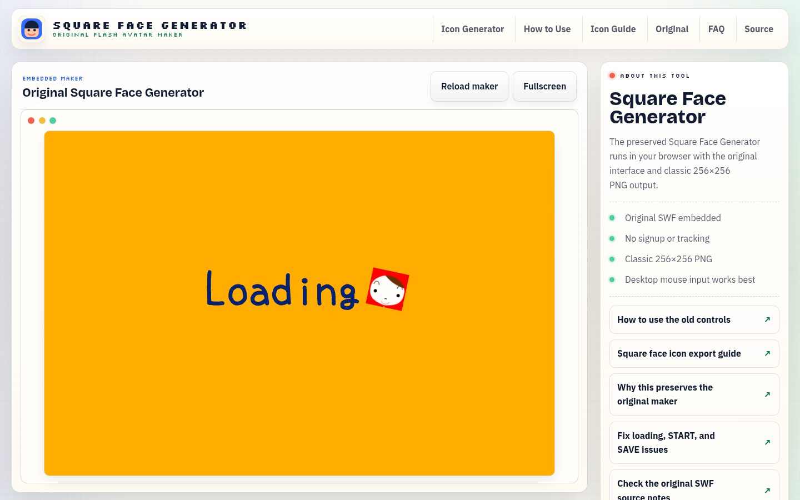Click arrow icon beside old controls link

pyautogui.click(x=767, y=319)
